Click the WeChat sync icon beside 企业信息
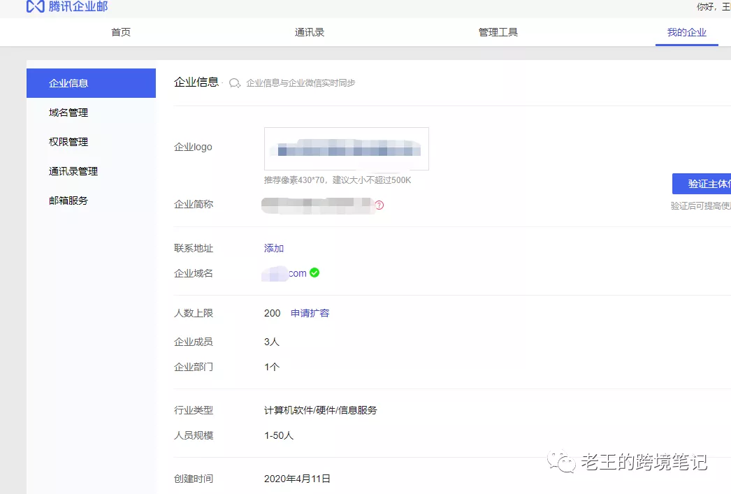The image size is (731, 494). tap(235, 83)
